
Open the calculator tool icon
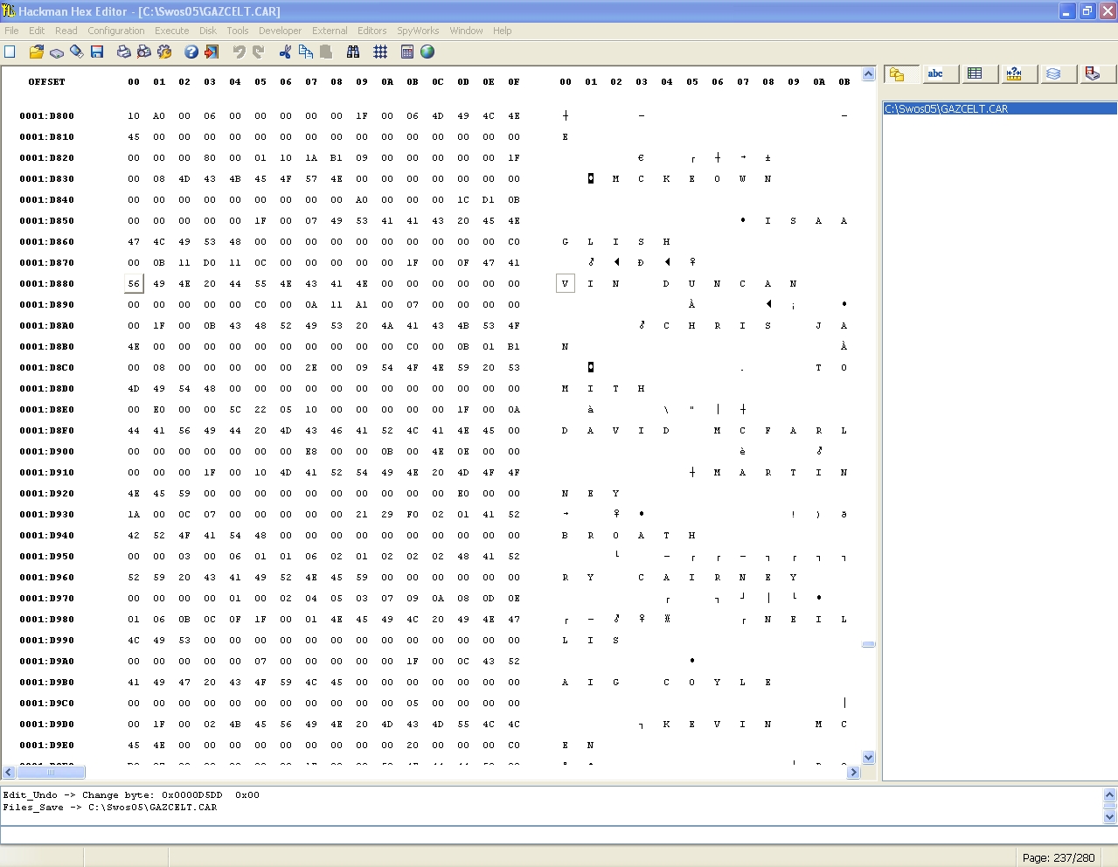coord(406,52)
